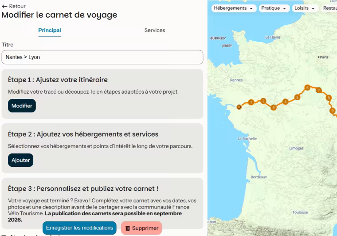Click Ajouter for hébergements and services

[x=21, y=160]
